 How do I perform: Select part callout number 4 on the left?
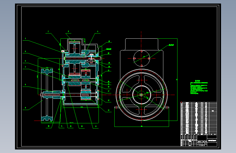[25, 39]
